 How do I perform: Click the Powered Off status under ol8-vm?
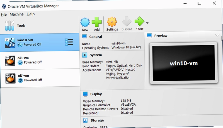click(33, 62)
